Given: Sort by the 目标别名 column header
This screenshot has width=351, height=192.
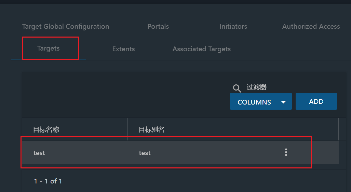Looking at the screenshot, I should tap(151, 129).
